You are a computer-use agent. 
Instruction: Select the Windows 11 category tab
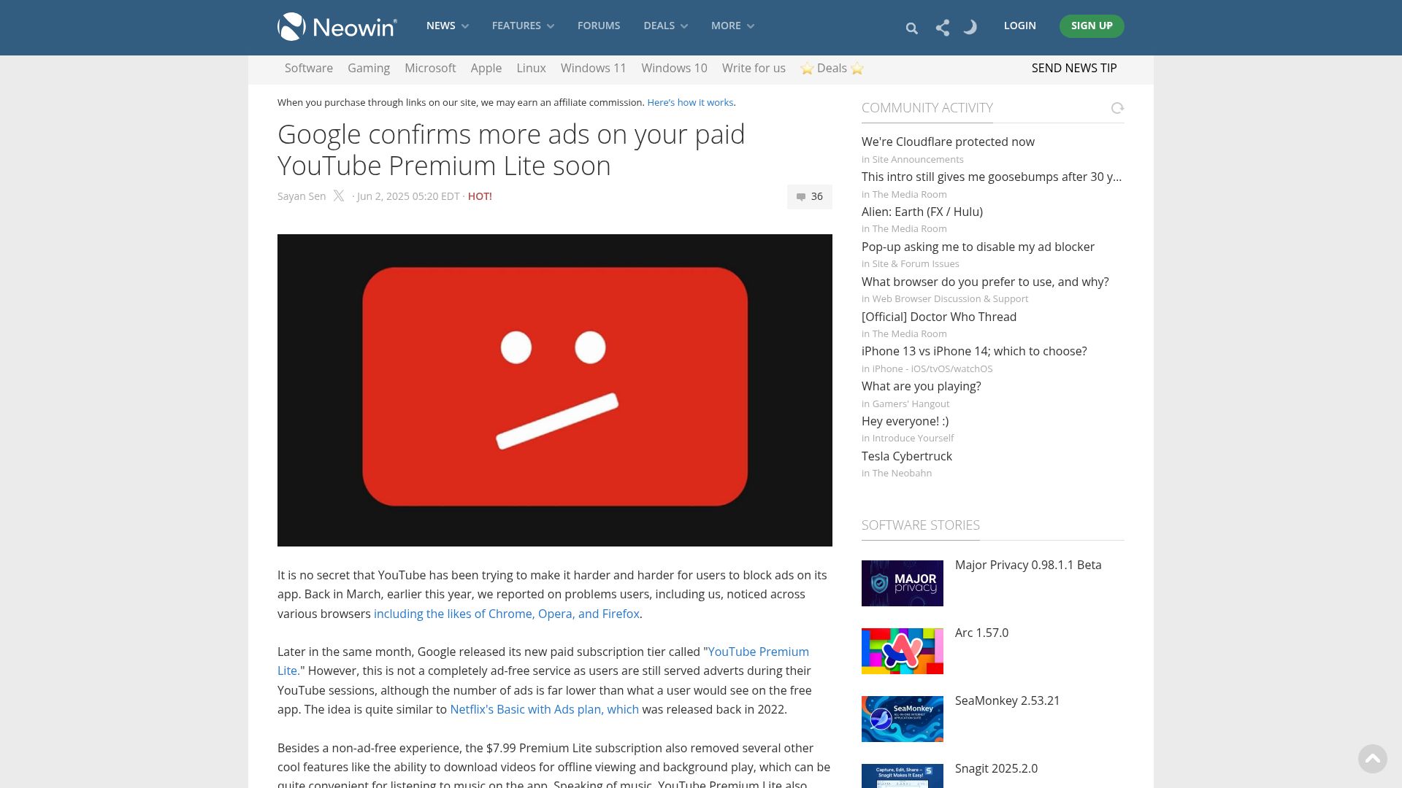(x=594, y=68)
